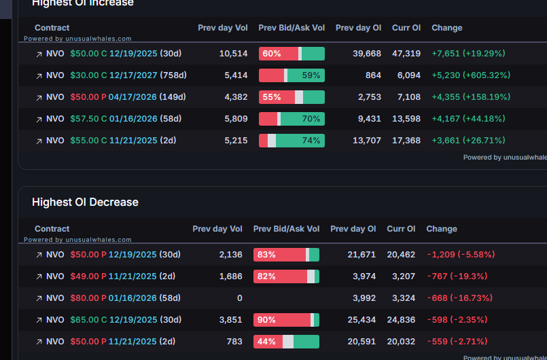
Task: Select the -767 (-19.3%) change value
Action: click(457, 276)
